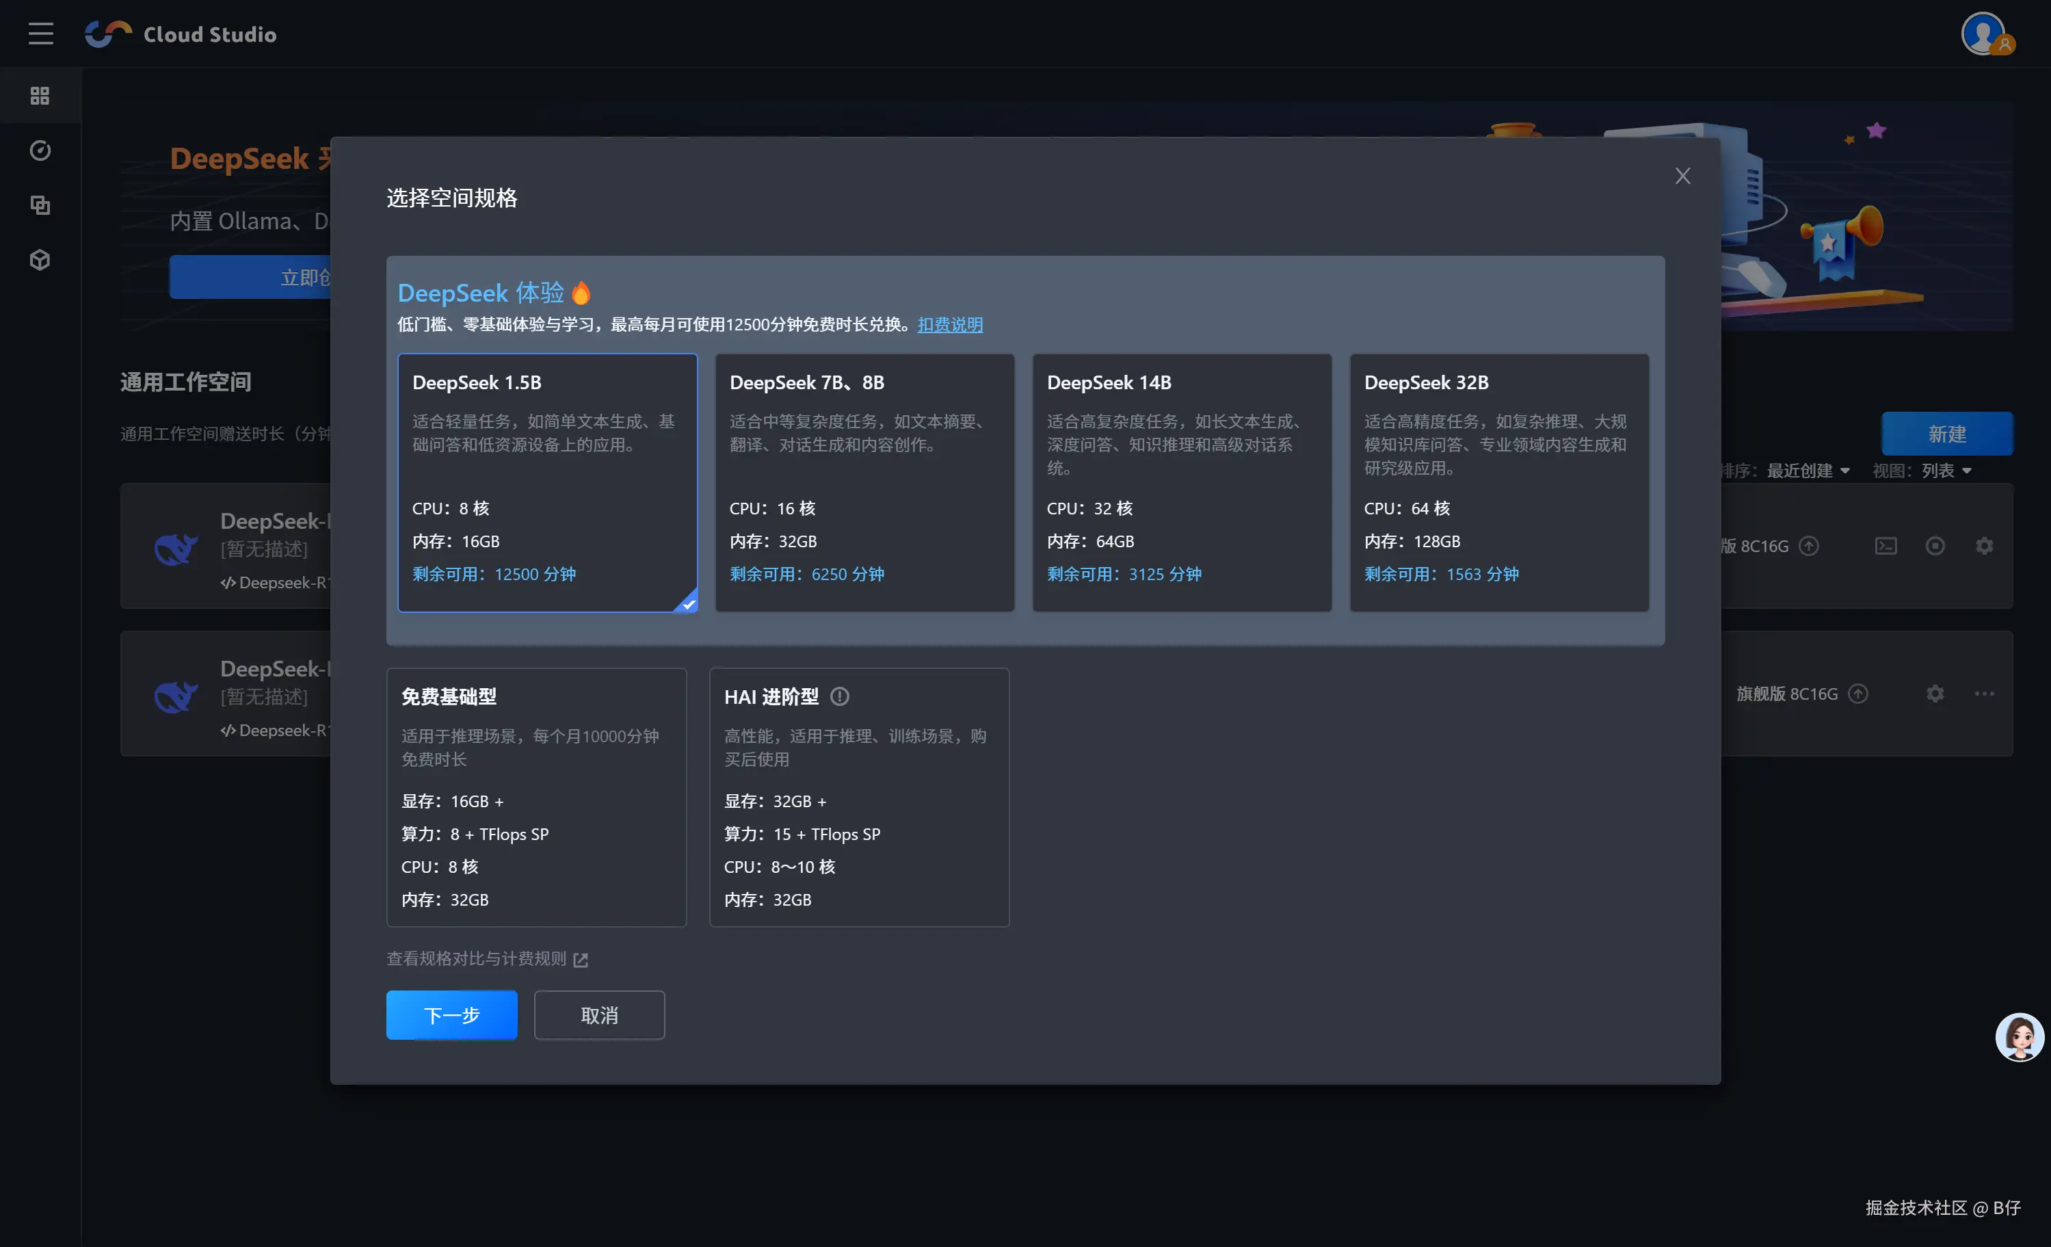Select the 免费基础型 plan option

tap(536, 797)
